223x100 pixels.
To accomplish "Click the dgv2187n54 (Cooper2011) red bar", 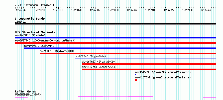I will 149,69.
